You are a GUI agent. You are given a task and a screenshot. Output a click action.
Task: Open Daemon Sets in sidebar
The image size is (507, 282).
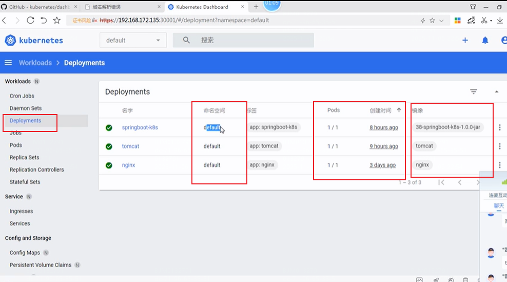click(x=26, y=108)
